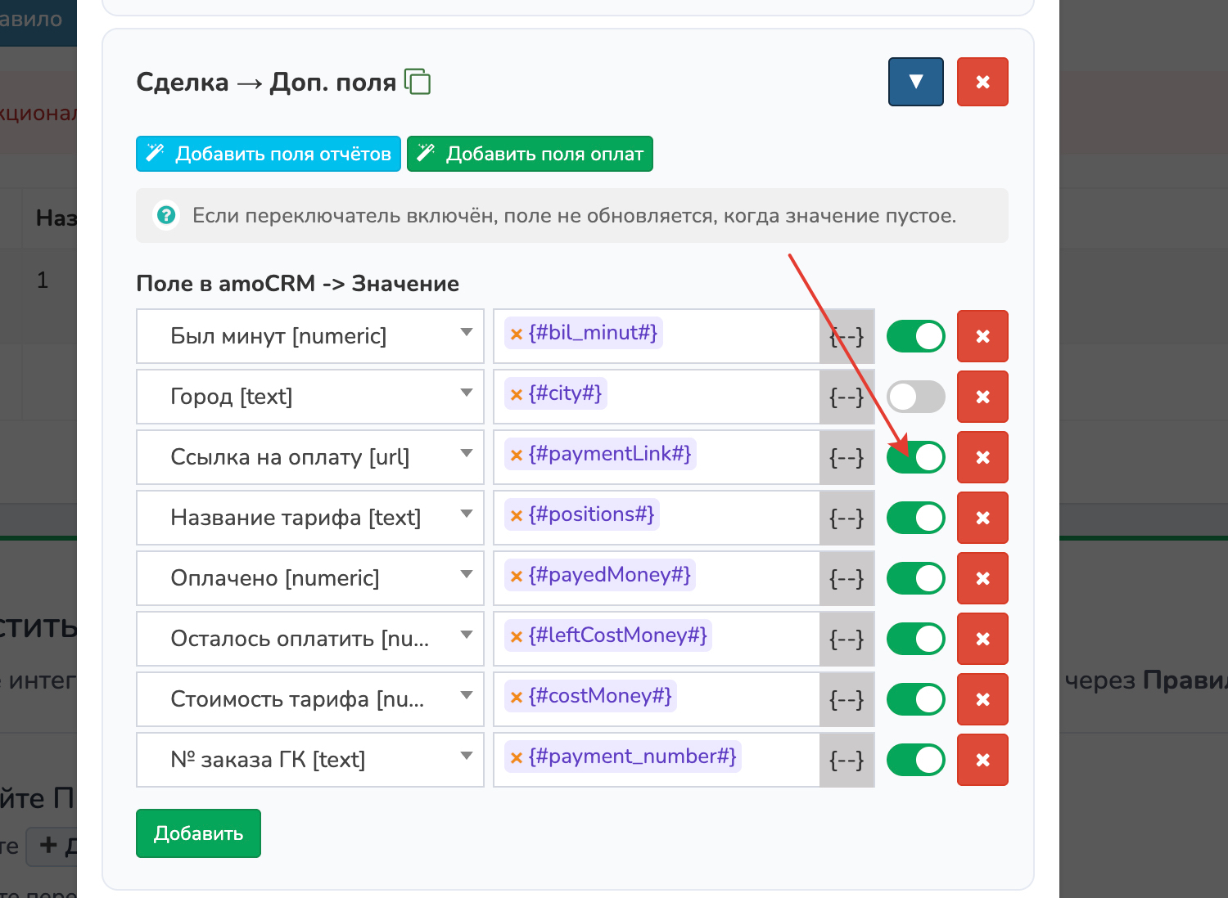This screenshot has width=1228, height=898.
Task: Click the help question mark icon
Action: pos(166,216)
